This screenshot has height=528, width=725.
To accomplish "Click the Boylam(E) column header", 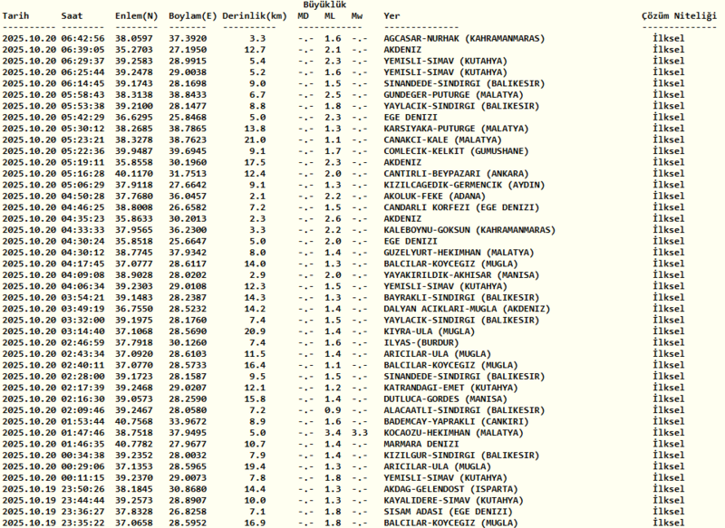I will pyautogui.click(x=193, y=15).
